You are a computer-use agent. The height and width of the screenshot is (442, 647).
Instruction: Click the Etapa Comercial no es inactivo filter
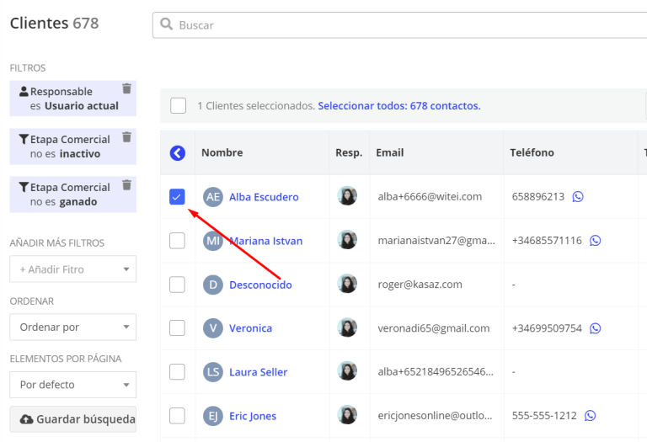coord(73,146)
